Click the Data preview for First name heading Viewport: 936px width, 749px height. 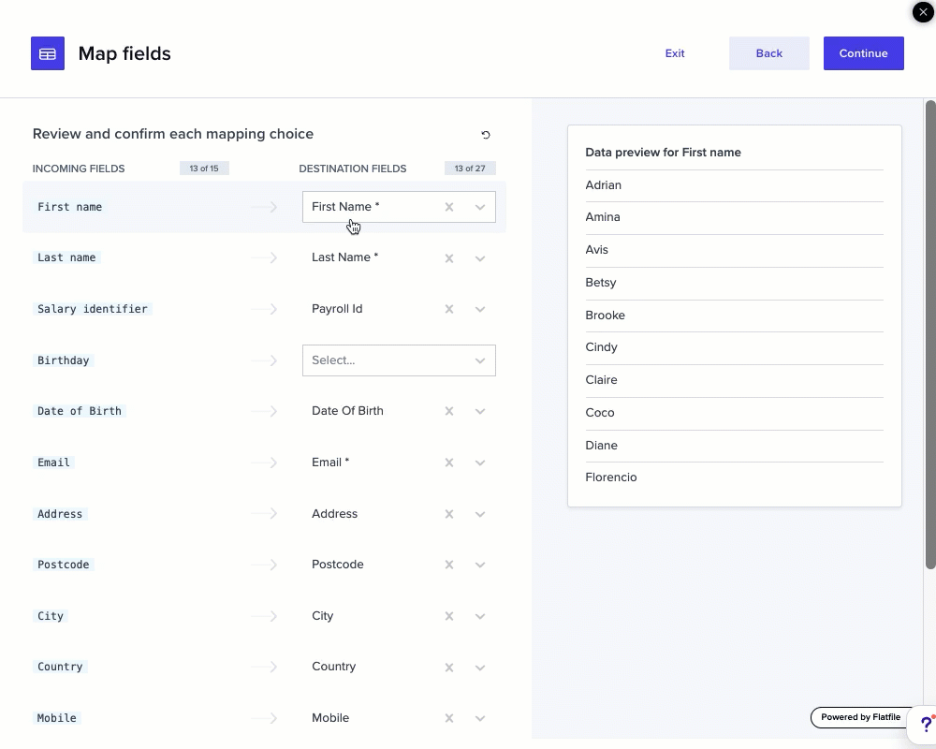click(x=663, y=153)
